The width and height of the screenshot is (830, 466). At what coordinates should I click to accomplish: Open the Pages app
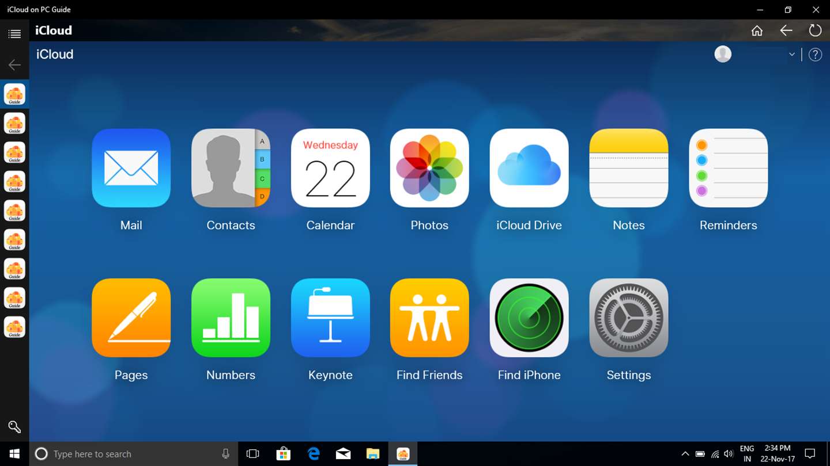131,318
